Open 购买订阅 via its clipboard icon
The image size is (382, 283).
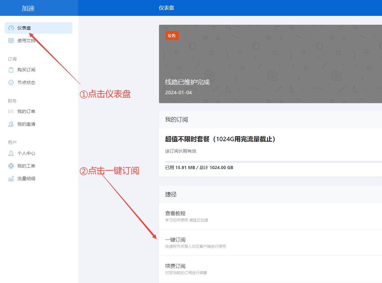pyautogui.click(x=11, y=70)
